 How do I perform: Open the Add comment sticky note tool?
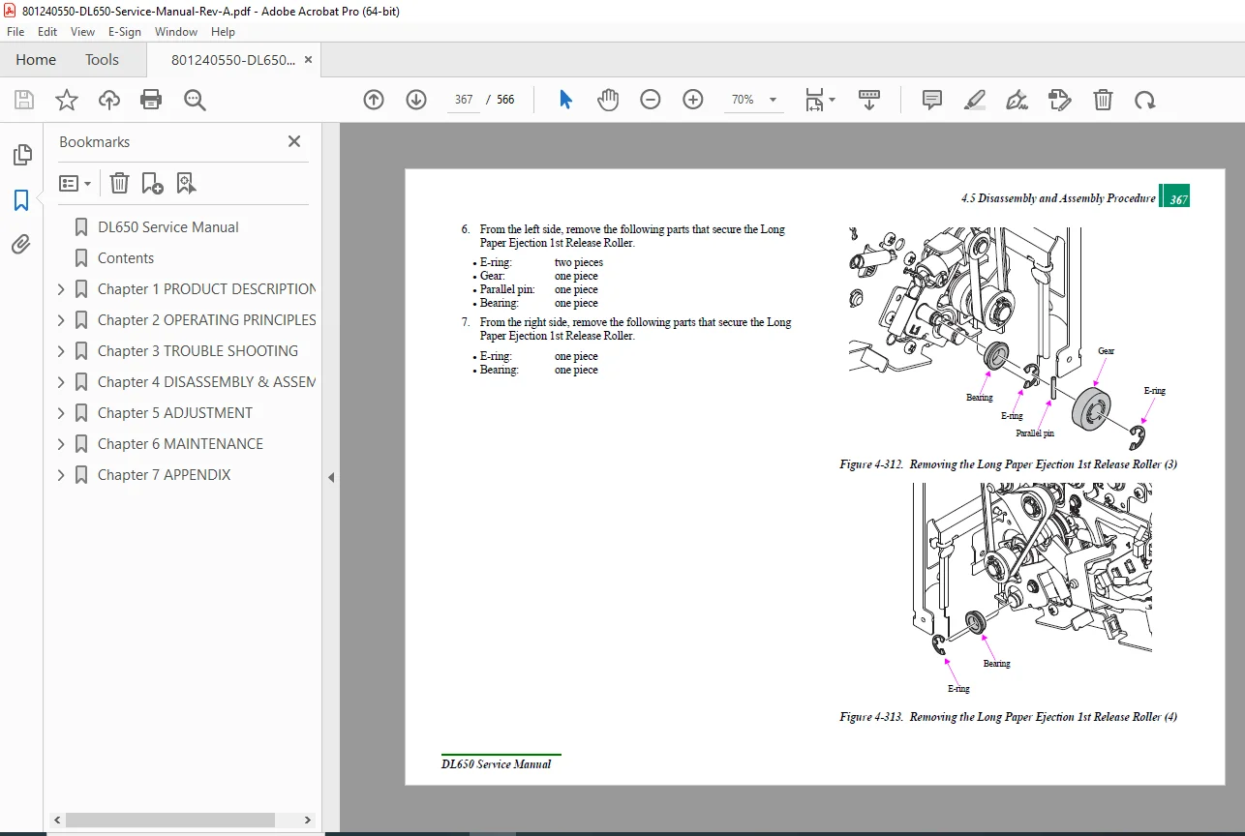coord(932,100)
